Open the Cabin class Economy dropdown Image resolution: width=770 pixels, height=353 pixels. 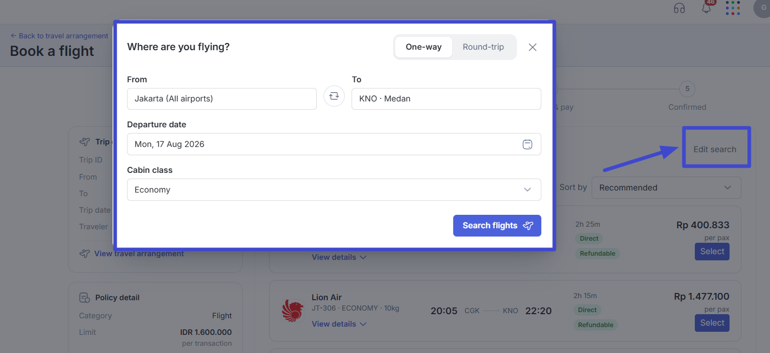tap(334, 190)
